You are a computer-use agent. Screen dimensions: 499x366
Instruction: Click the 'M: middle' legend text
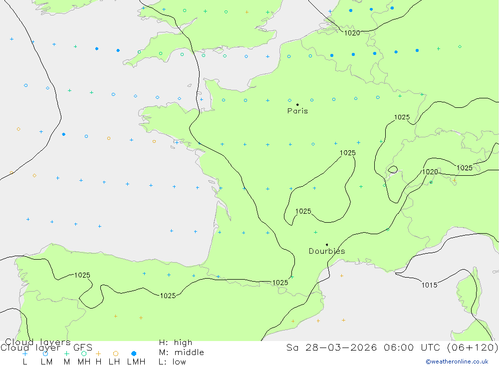[x=182, y=353]
